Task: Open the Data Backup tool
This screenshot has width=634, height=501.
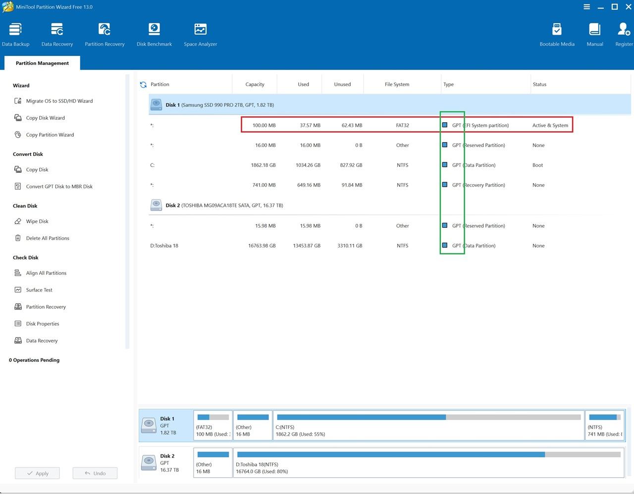Action: pos(15,35)
